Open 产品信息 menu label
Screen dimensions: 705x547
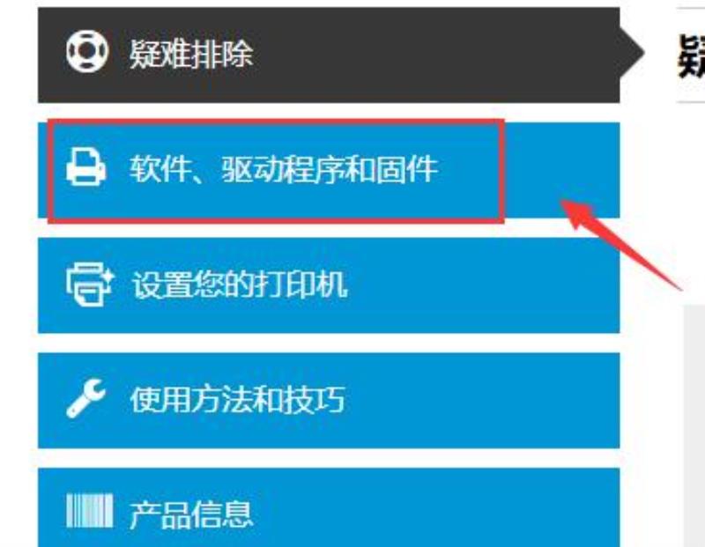(x=191, y=514)
